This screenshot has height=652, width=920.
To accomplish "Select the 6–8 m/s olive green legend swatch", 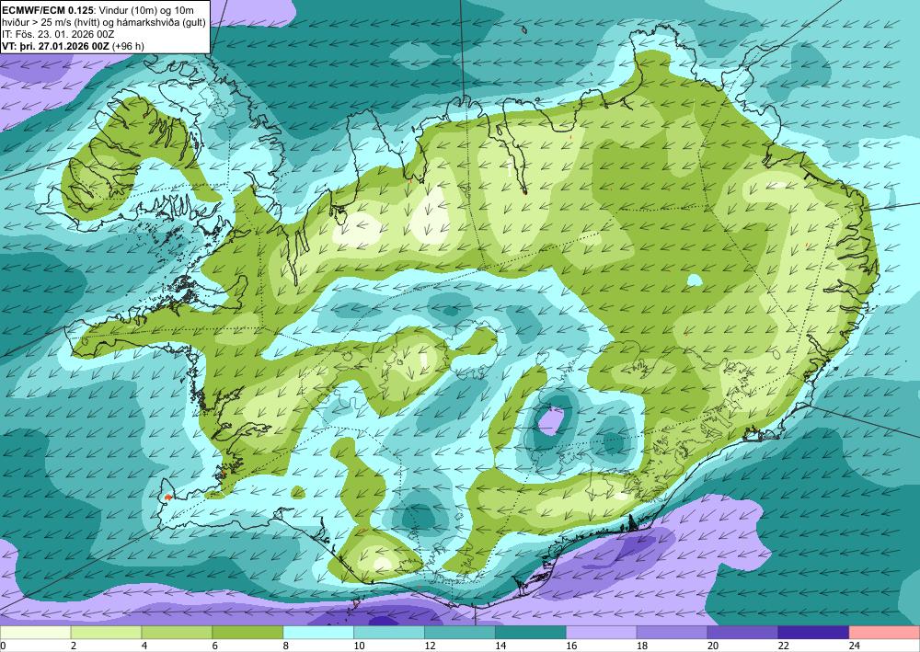I will [x=247, y=633].
